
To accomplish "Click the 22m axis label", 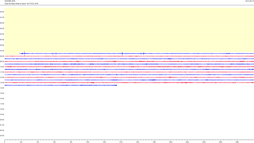I will pos(187,142).
